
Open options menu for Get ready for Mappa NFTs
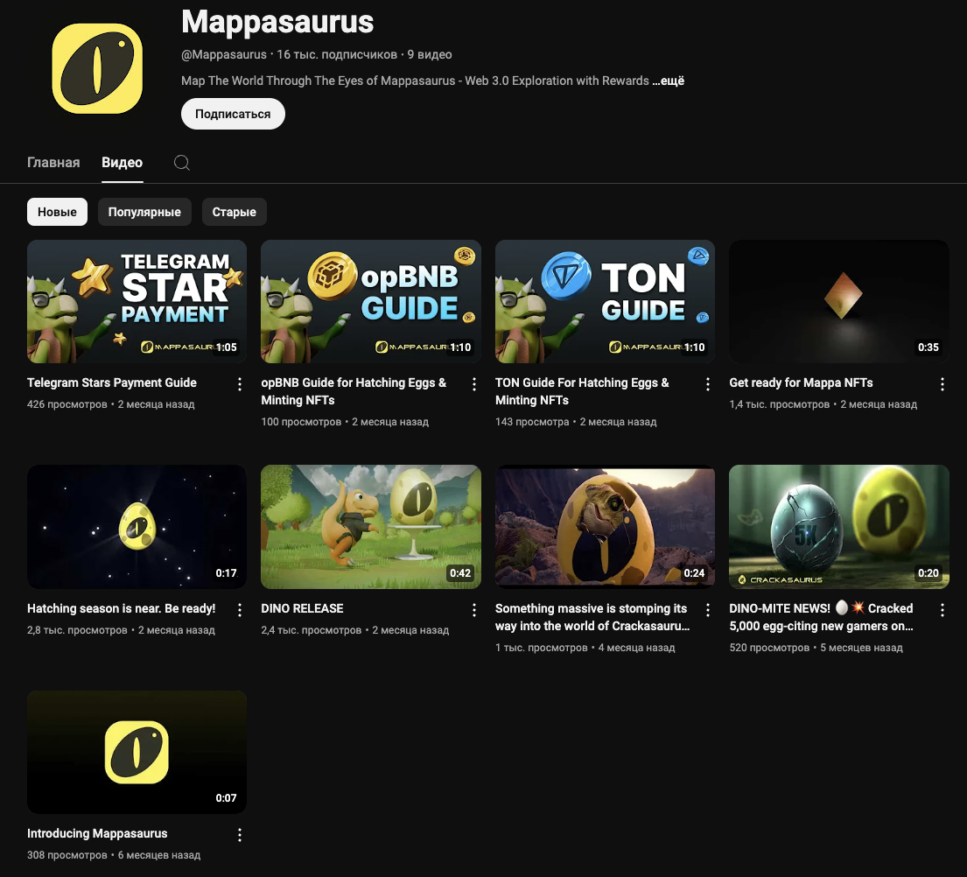point(942,383)
